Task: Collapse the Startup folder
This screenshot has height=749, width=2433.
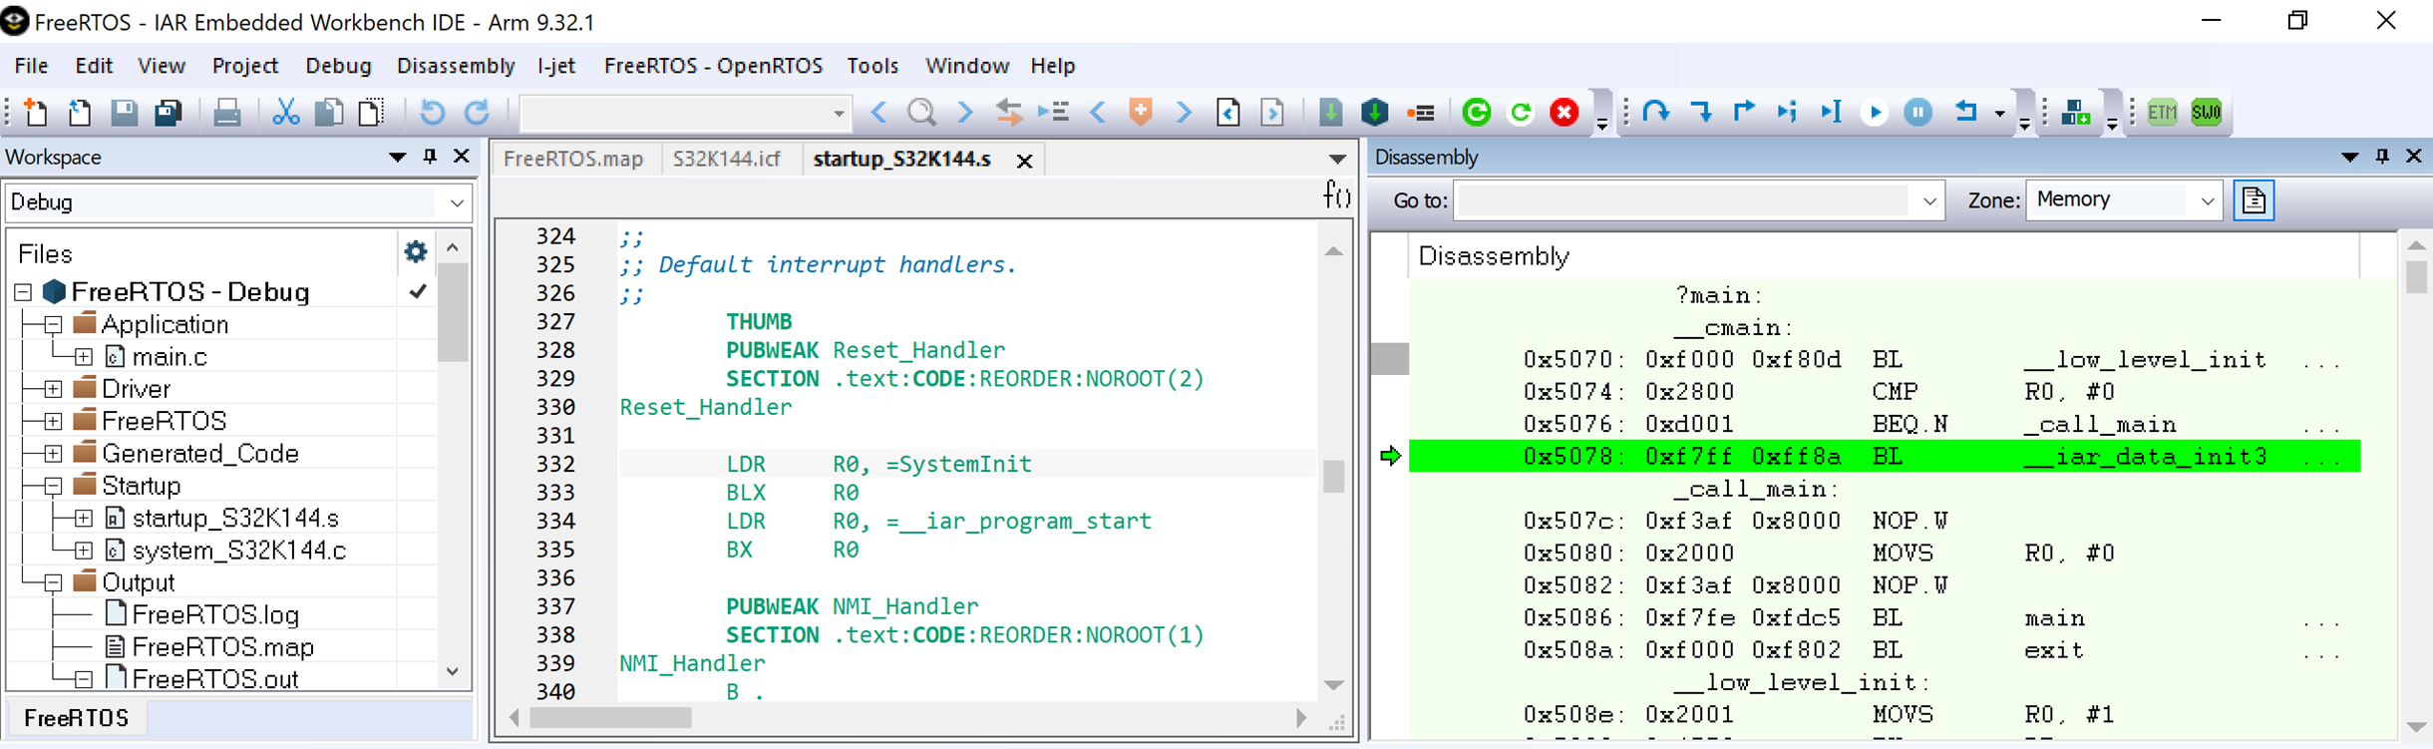Action: click(x=54, y=487)
